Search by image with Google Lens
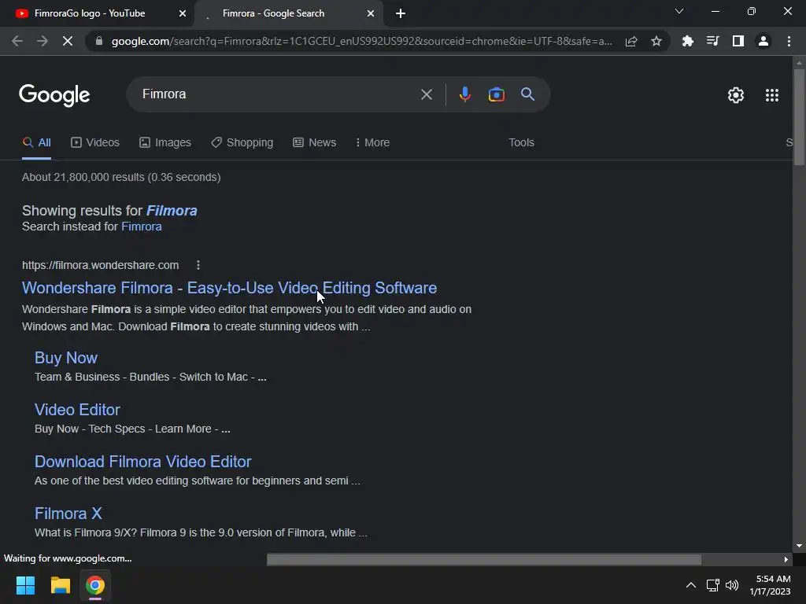The width and height of the screenshot is (806, 604). 496,94
